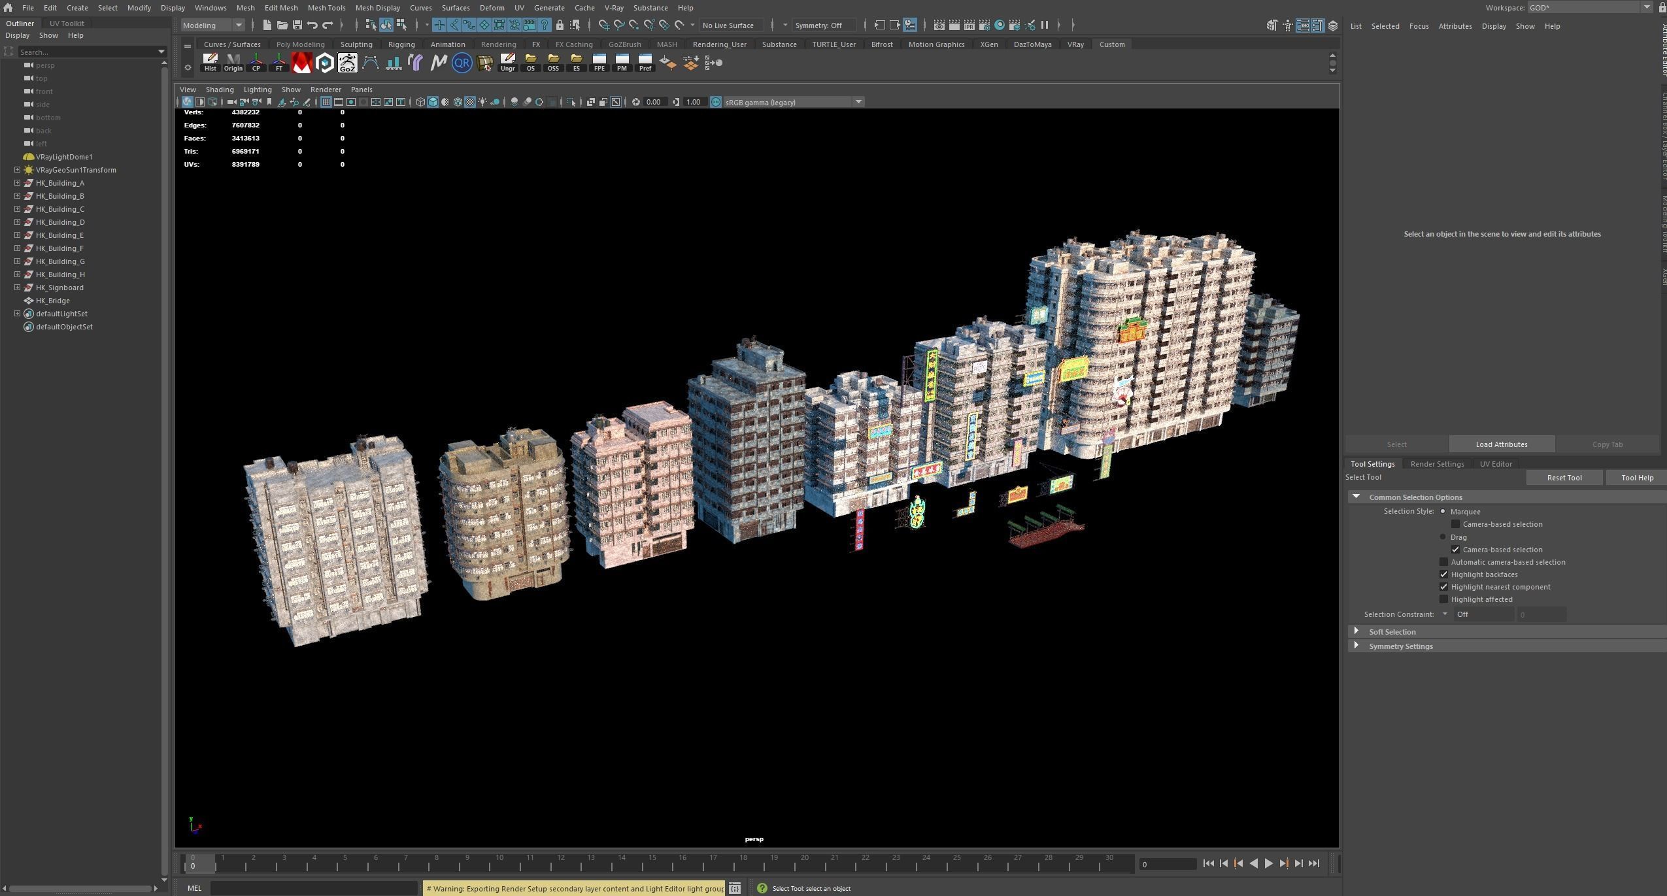1667x896 pixels.
Task: Launch the GoZ shelf tool
Action: 347,63
